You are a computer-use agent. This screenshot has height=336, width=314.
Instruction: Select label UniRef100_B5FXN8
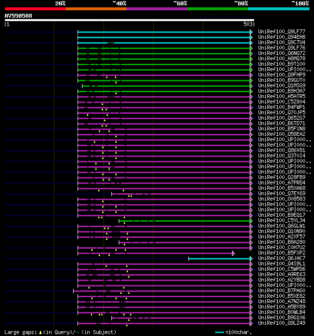pyautogui.click(x=282, y=129)
